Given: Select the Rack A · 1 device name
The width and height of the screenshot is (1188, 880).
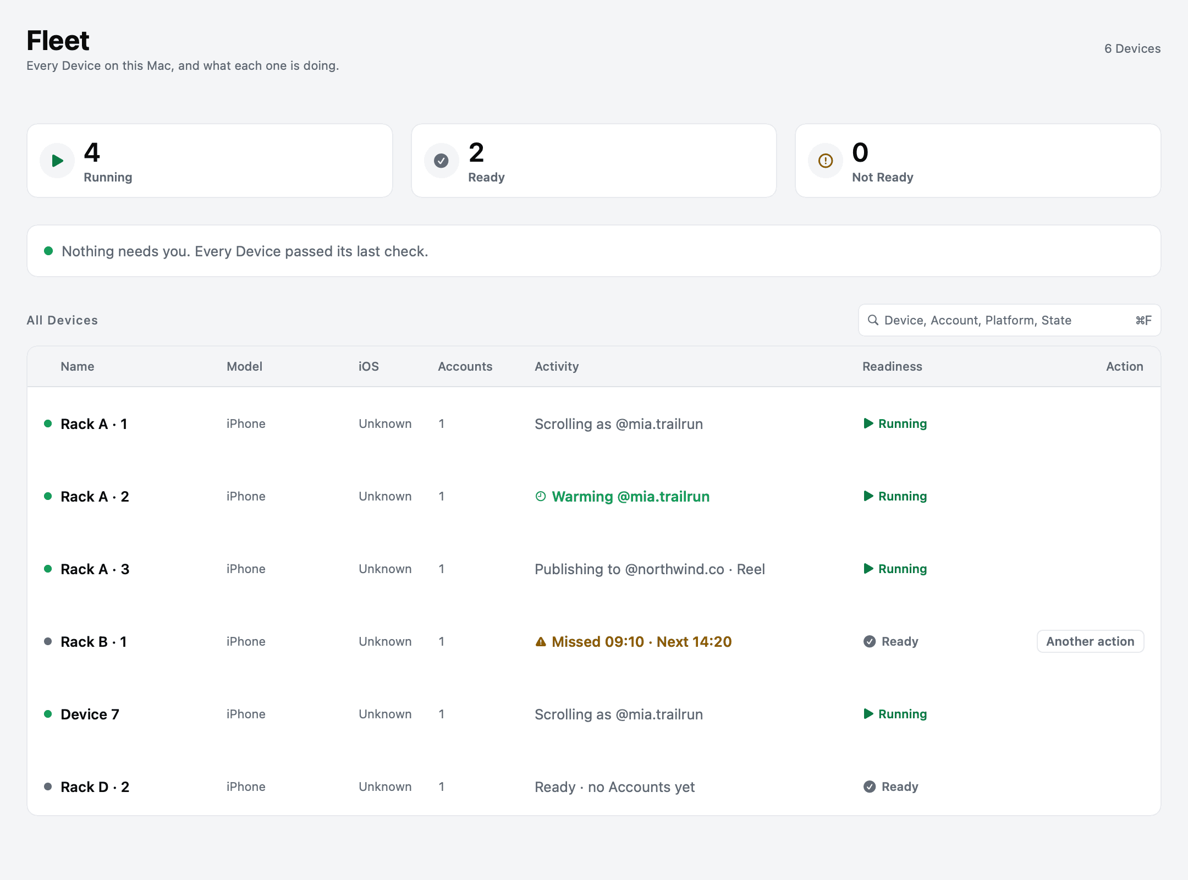Looking at the screenshot, I should 94,424.
